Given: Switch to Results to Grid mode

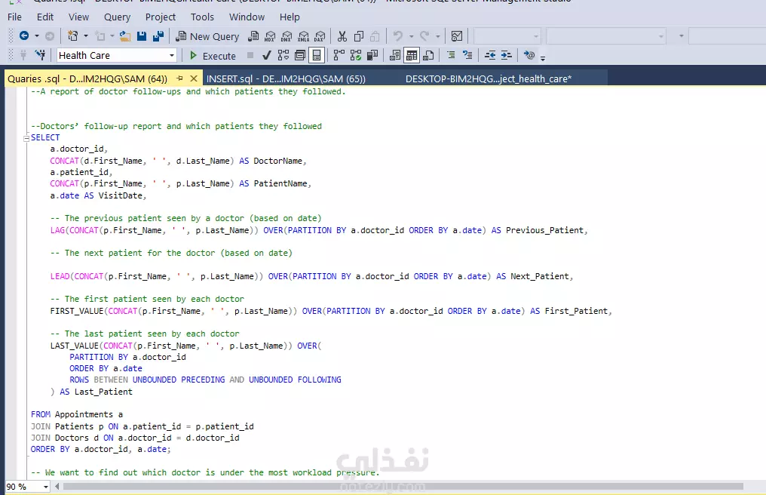Looking at the screenshot, I should [x=412, y=55].
